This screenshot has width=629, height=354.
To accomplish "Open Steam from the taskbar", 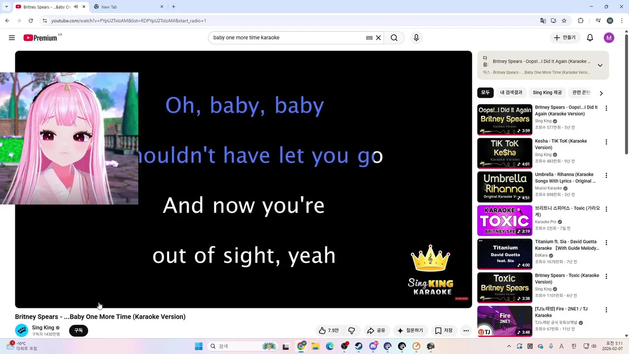I will click(x=359, y=346).
